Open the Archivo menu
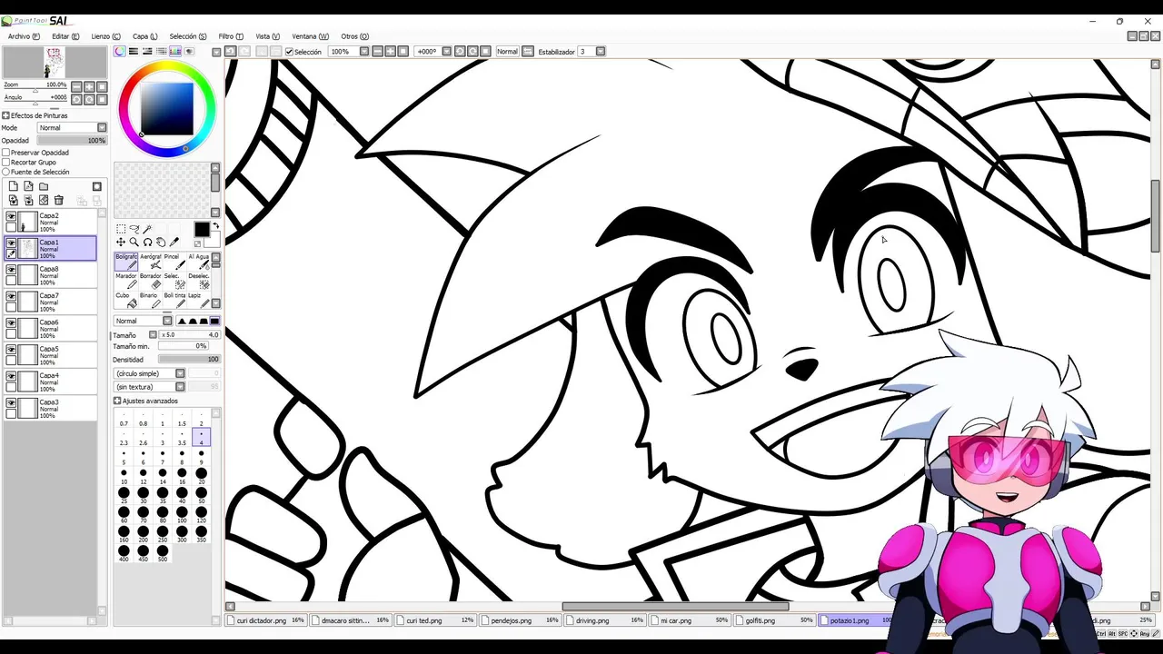The image size is (1163, 654). 24,36
